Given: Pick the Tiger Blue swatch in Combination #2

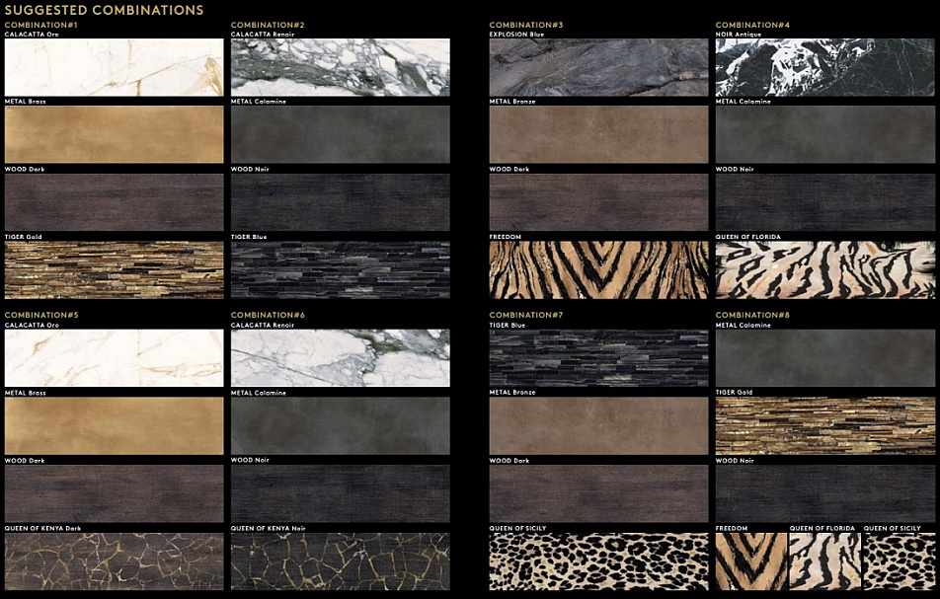Looking at the screenshot, I should pyautogui.click(x=340, y=269).
